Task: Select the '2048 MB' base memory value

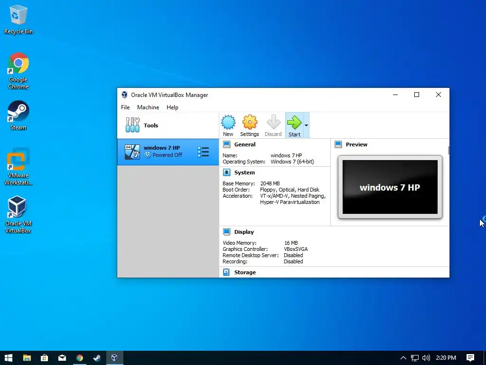Action: (270, 183)
